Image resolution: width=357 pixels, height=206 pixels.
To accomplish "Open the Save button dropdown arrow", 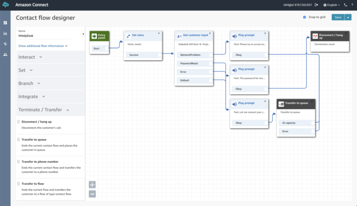I will (348, 17).
